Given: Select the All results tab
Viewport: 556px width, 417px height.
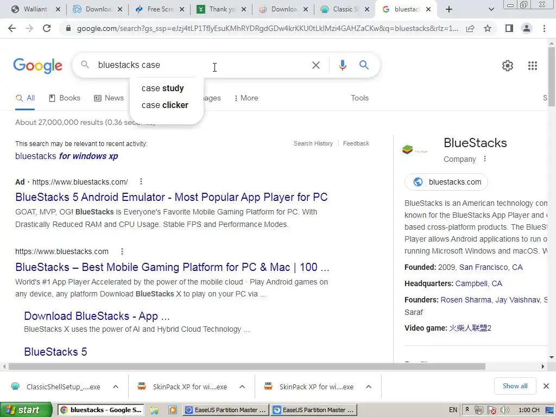Looking at the screenshot, I should click(x=25, y=98).
